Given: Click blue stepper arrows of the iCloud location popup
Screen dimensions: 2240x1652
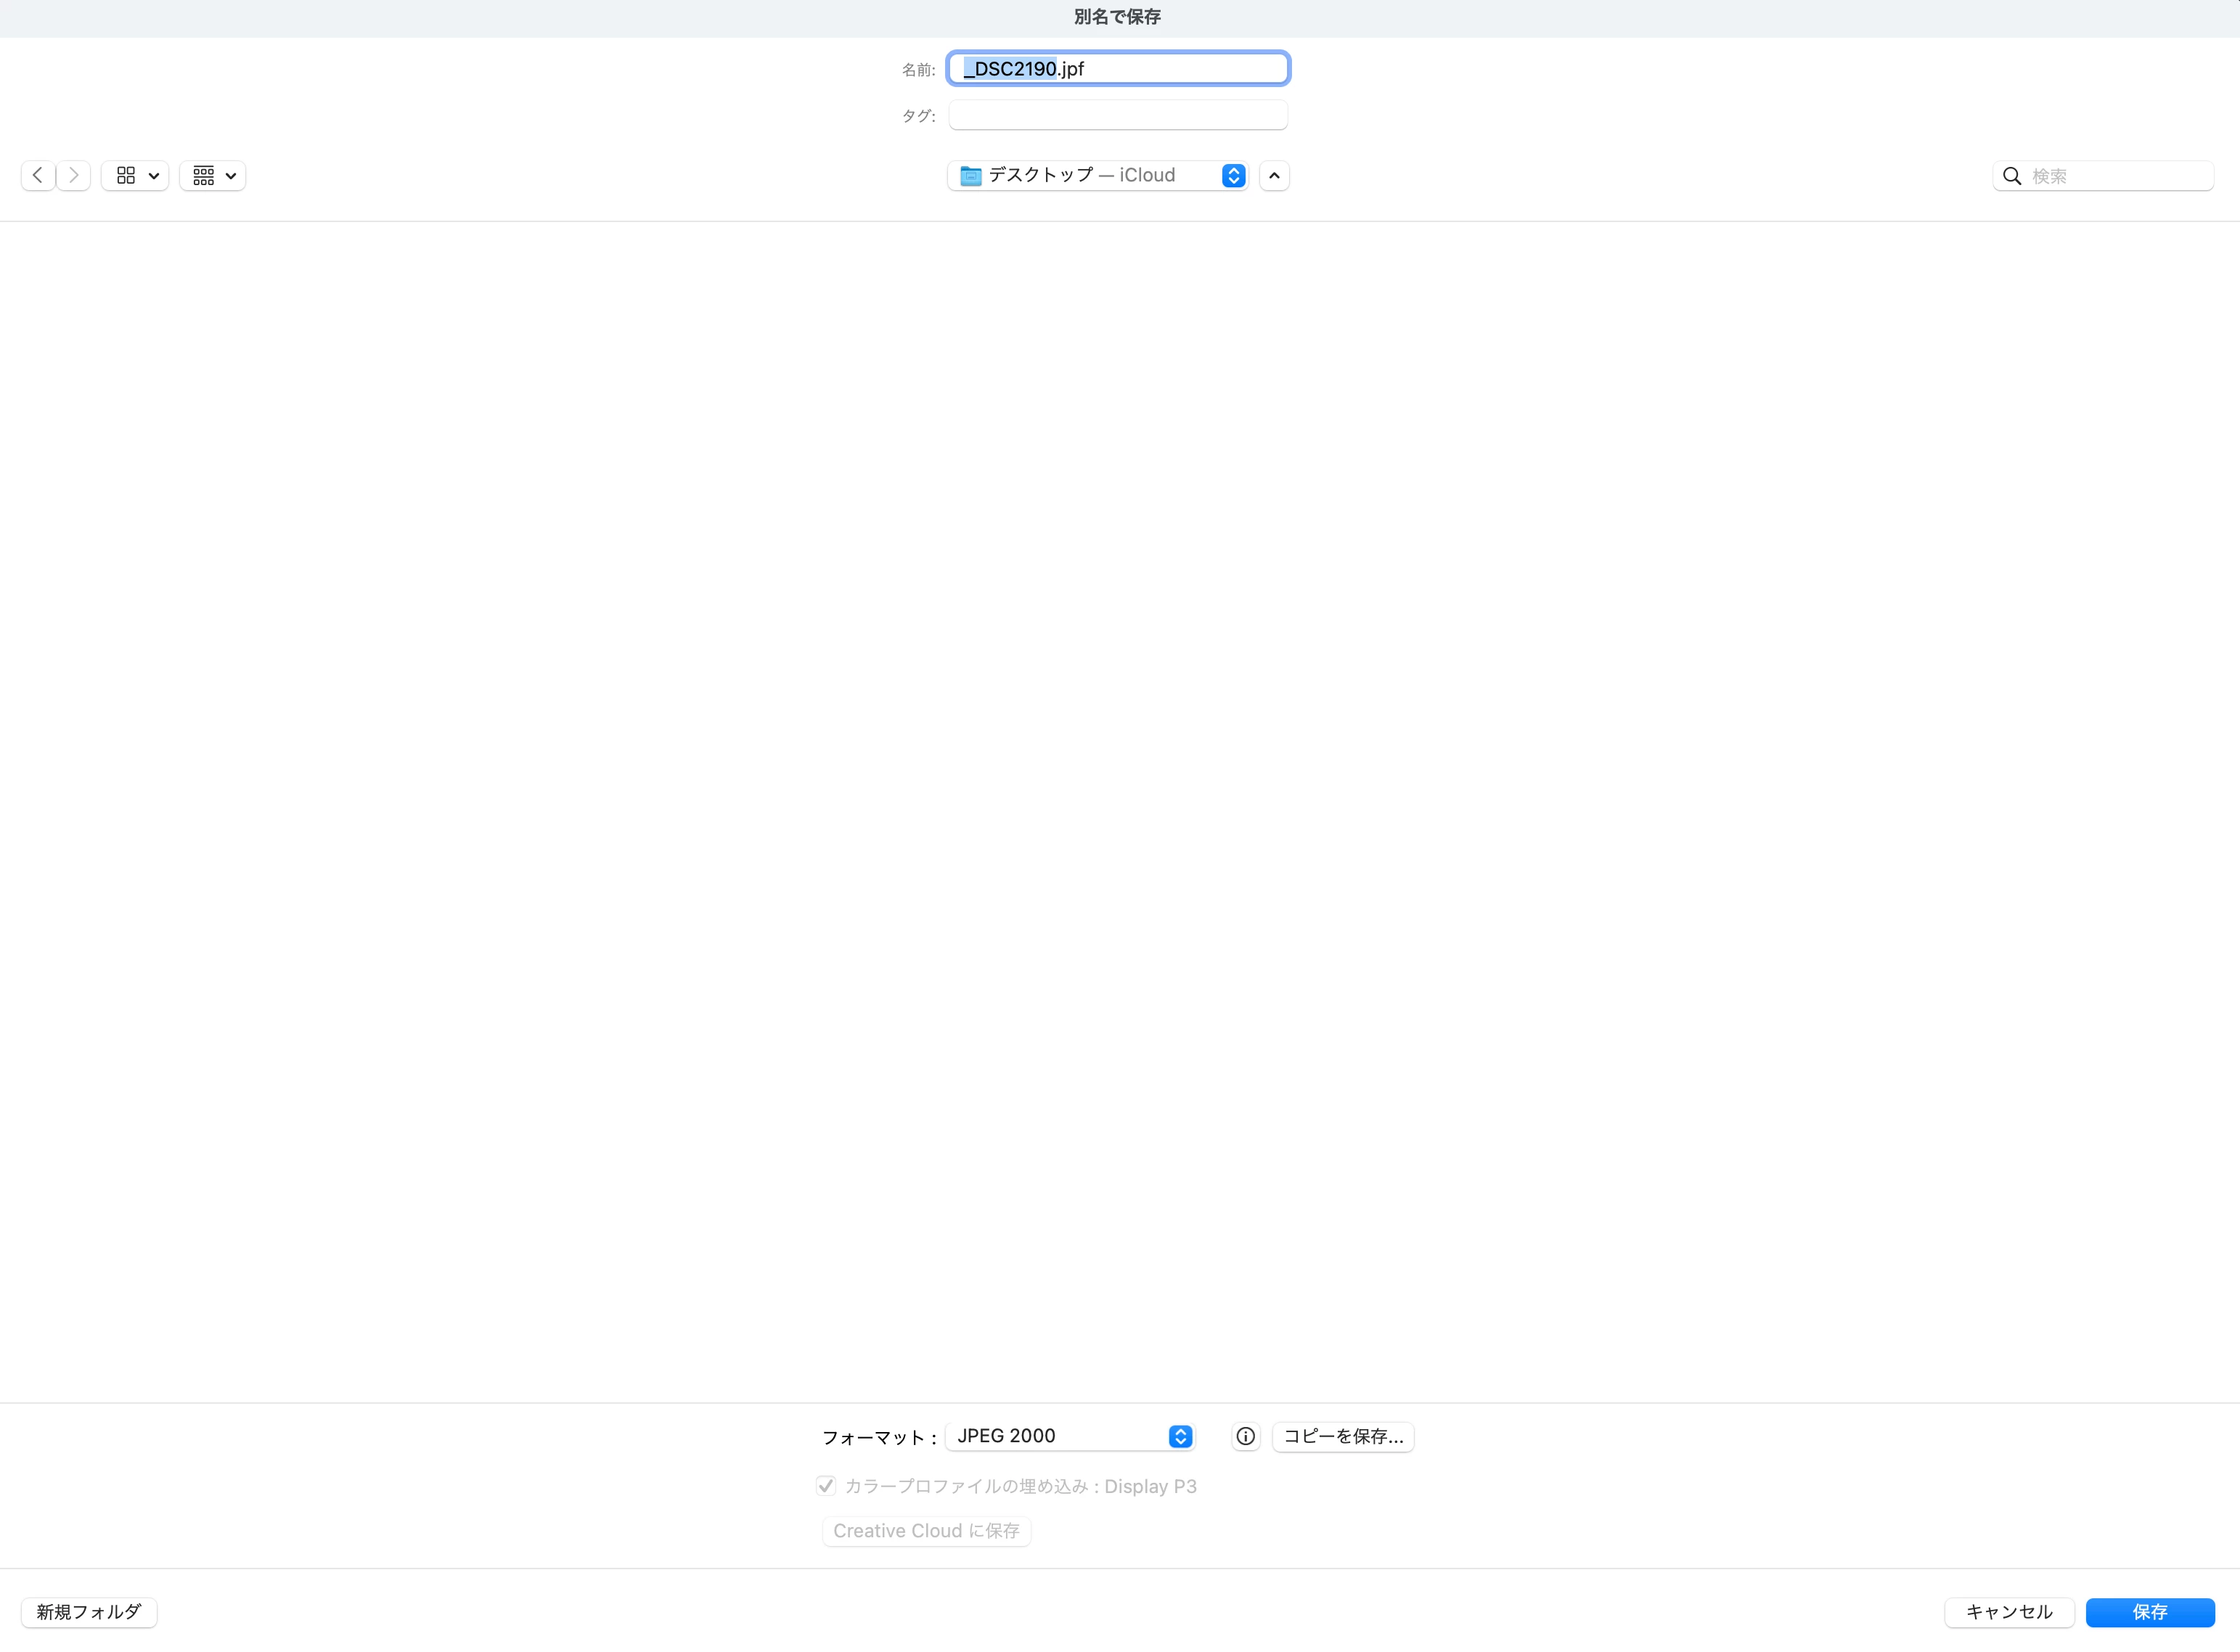Looking at the screenshot, I should pyautogui.click(x=1233, y=175).
